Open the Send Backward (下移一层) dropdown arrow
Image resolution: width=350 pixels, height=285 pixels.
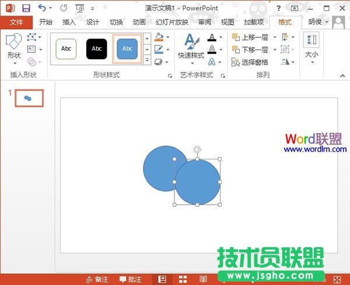coord(274,50)
